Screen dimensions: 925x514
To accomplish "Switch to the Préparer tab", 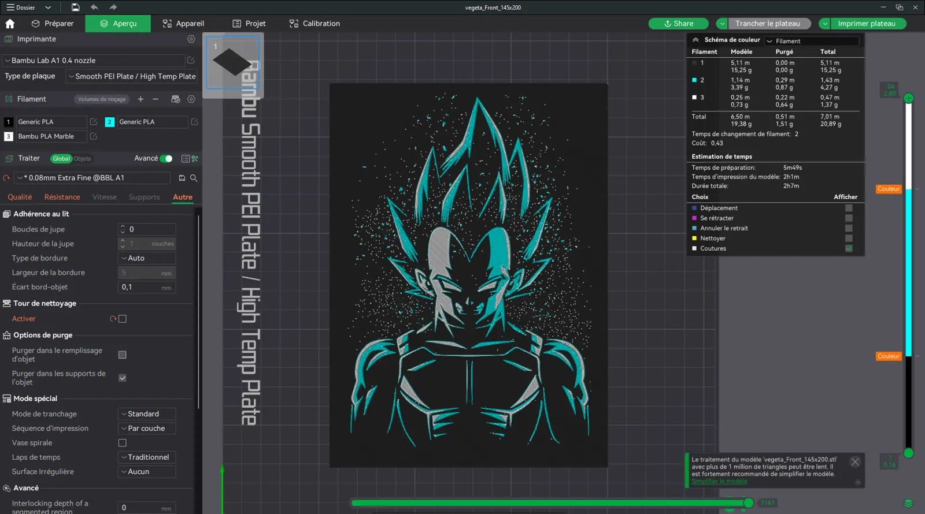I will pos(53,24).
